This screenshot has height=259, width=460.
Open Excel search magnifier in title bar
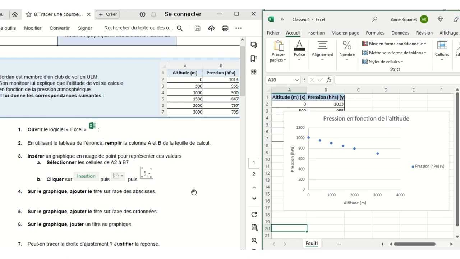tap(374, 19)
